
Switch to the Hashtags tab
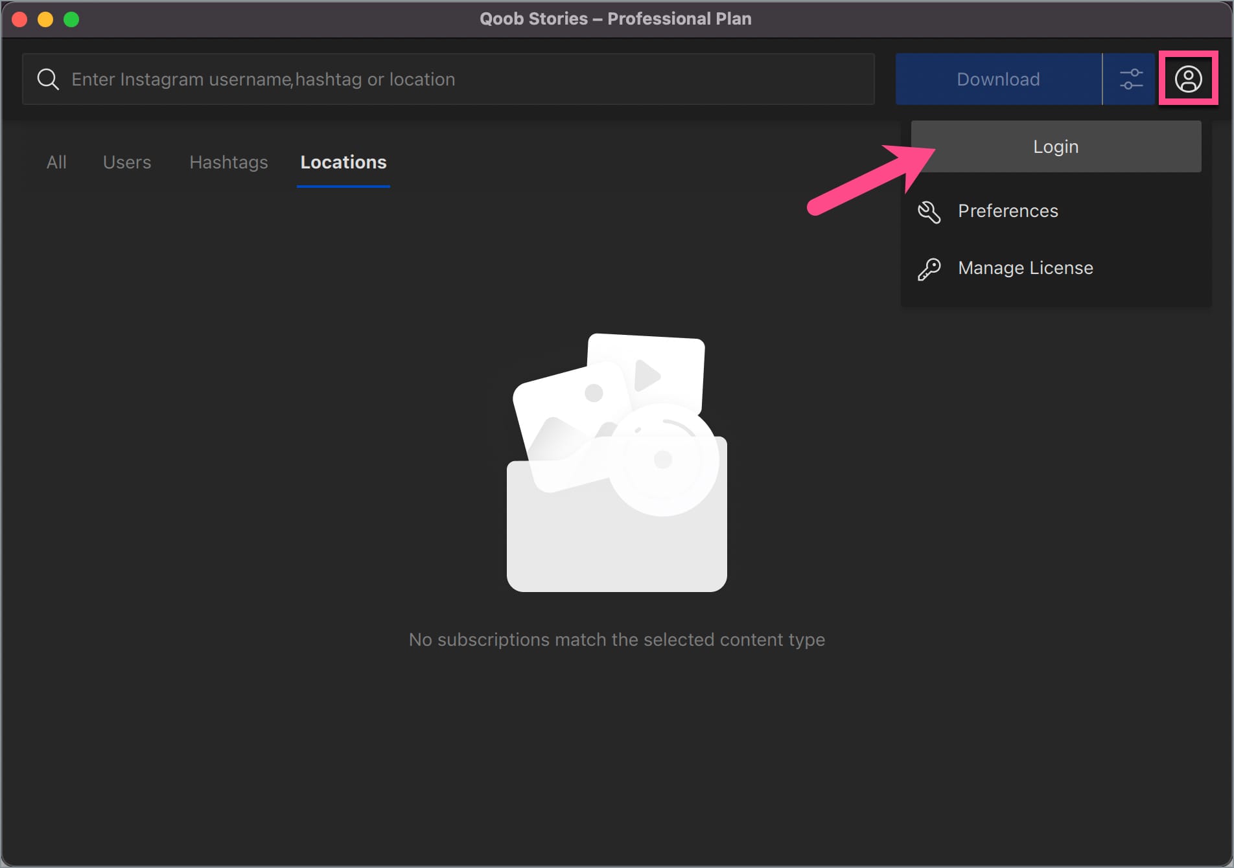coord(229,162)
